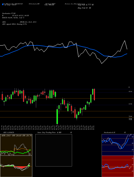
Task: Open the ADX indicator chart panel
Action: click(16, 145)
